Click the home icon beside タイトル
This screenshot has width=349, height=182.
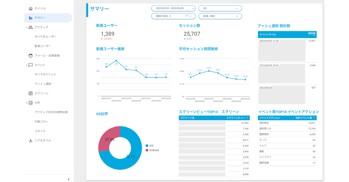tap(31, 8)
